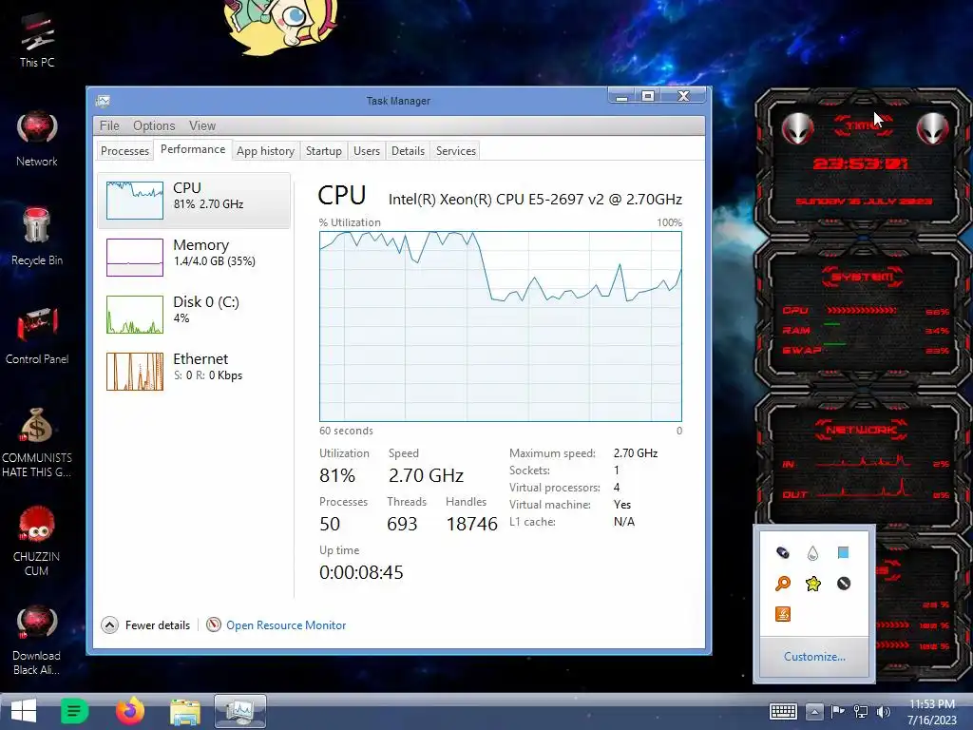Launch Firefox from the taskbar

129,711
